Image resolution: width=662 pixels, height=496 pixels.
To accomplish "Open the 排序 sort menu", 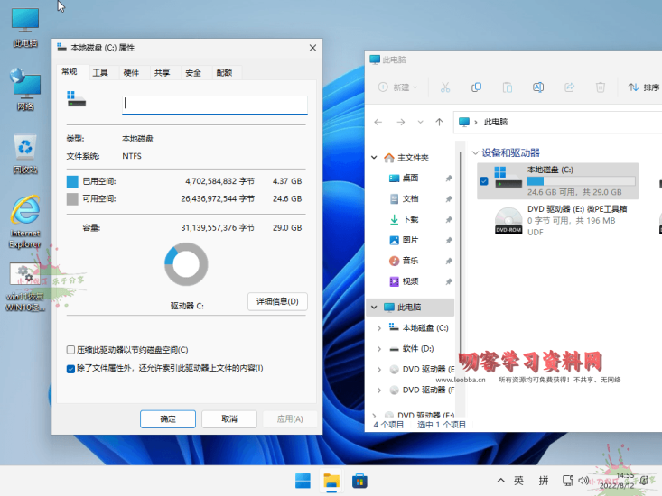I will pos(644,87).
